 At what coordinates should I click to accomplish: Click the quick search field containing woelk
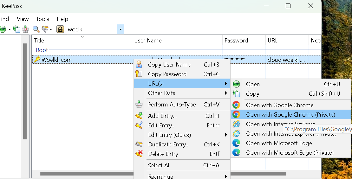pyautogui.click(x=92, y=29)
